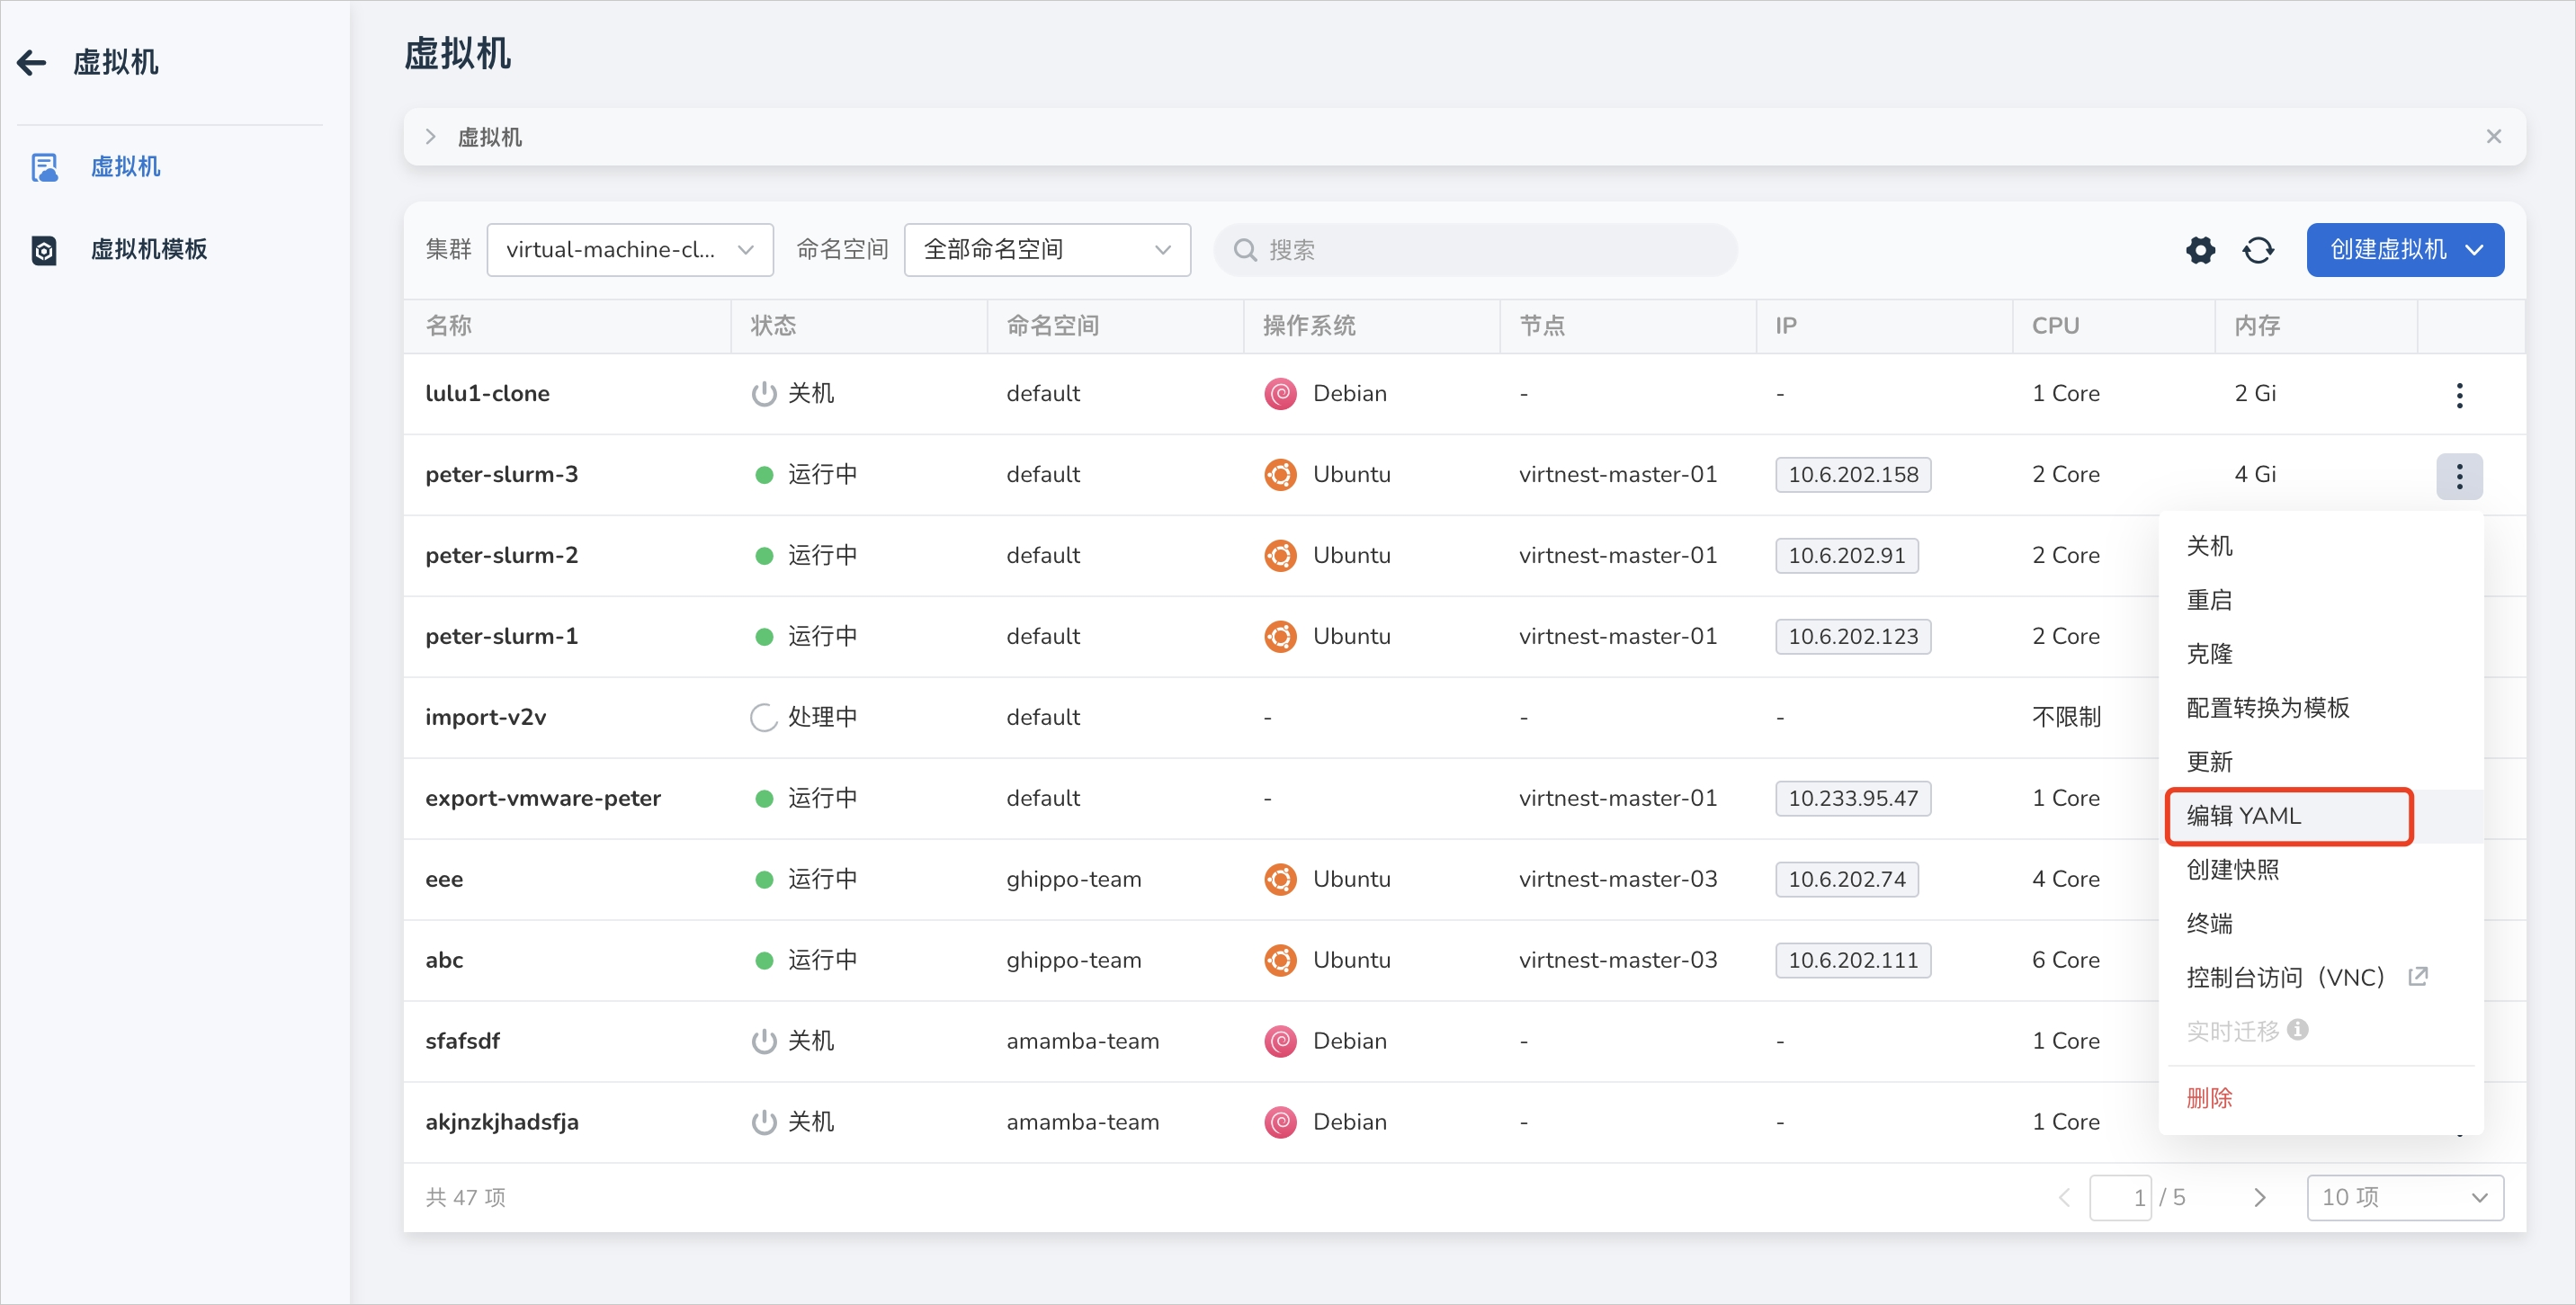Open the lulu1-clone virtual machine

(487, 394)
